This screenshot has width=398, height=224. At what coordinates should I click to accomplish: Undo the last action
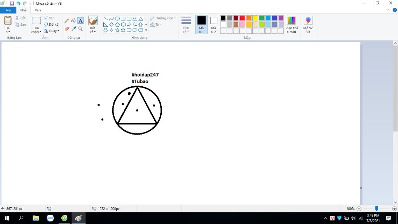(18, 3)
